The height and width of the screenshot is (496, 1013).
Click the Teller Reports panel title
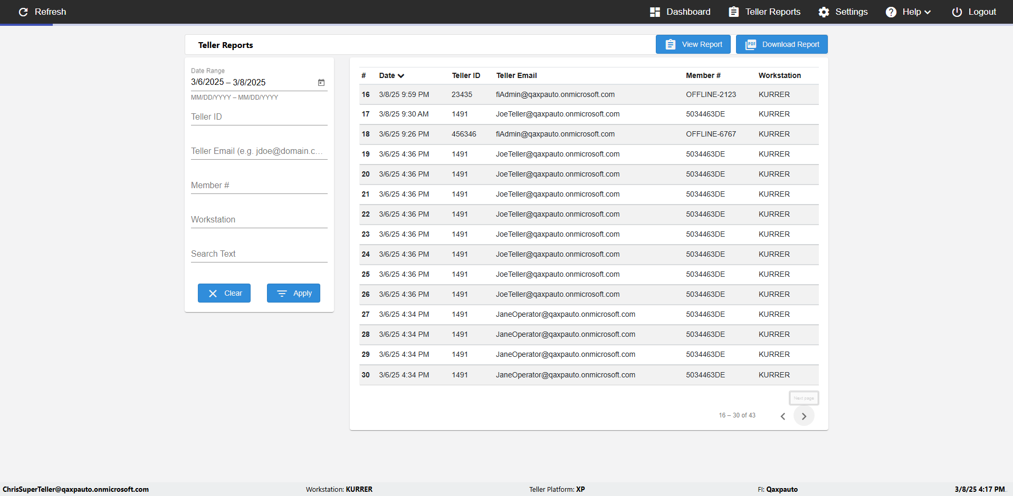(x=225, y=45)
